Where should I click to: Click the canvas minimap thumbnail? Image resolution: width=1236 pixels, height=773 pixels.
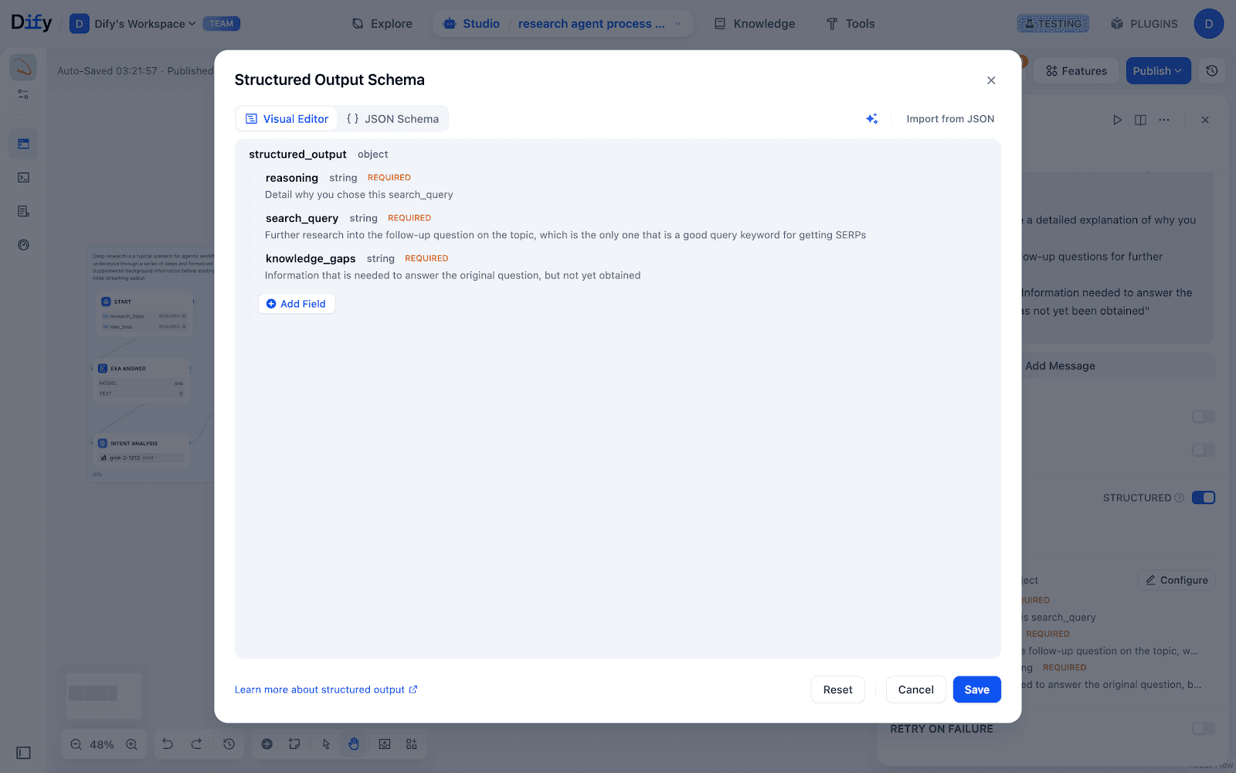click(x=104, y=693)
